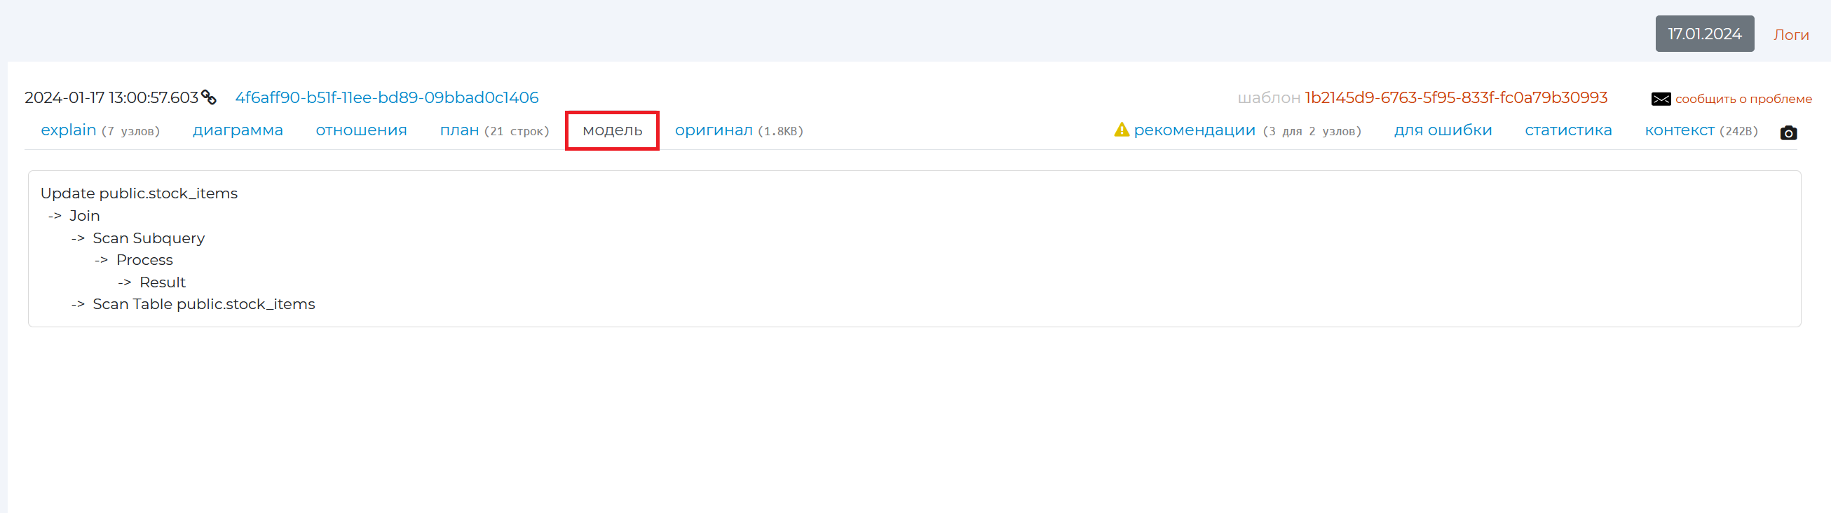Click the camera snapshot icon
1831x513 pixels.
click(1788, 133)
